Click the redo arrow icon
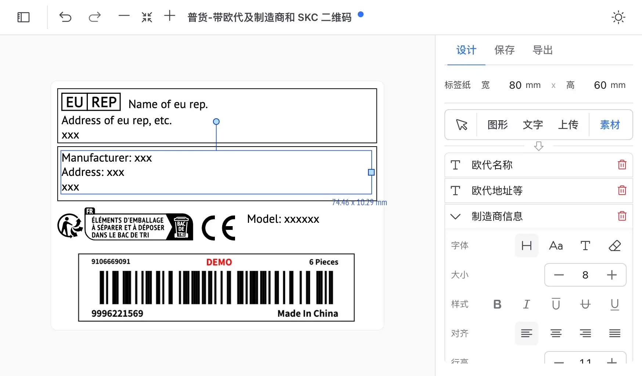The image size is (642, 376). (95, 17)
